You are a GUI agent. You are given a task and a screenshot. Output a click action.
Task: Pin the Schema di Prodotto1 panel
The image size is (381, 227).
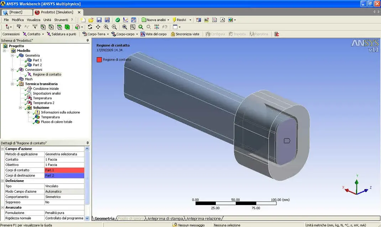click(88, 40)
